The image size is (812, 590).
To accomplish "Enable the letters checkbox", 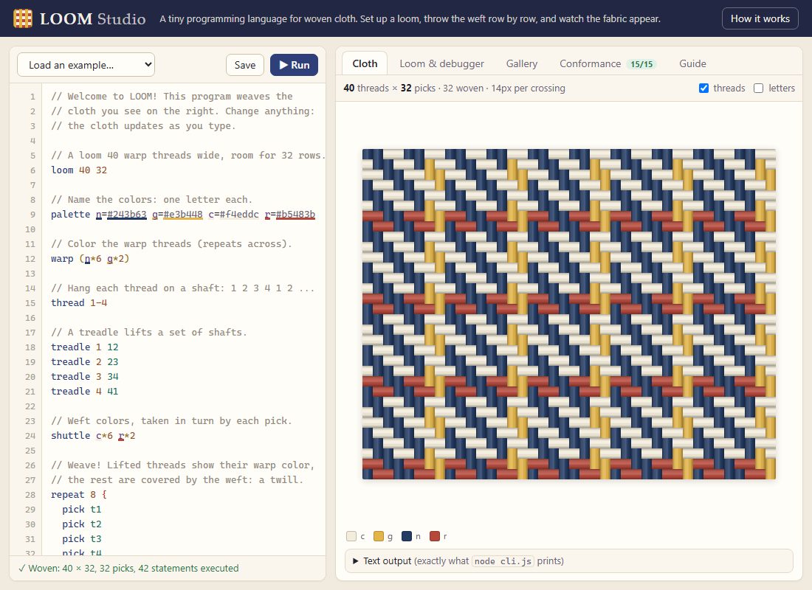I will pyautogui.click(x=759, y=88).
